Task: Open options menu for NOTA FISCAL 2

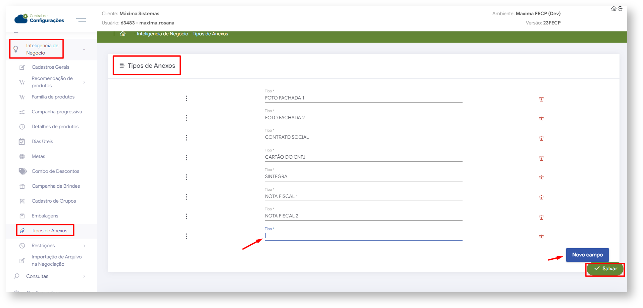Action: [x=186, y=216]
